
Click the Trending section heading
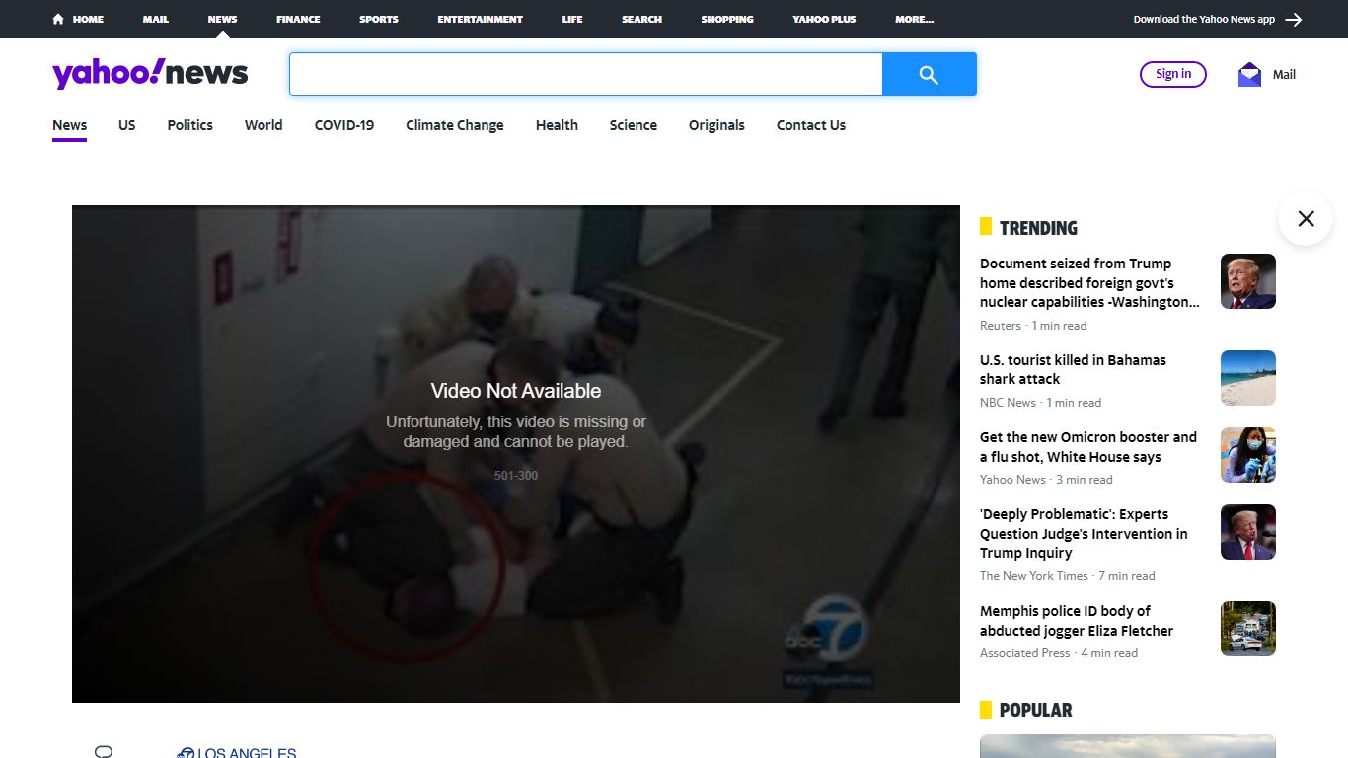pyautogui.click(x=1038, y=228)
